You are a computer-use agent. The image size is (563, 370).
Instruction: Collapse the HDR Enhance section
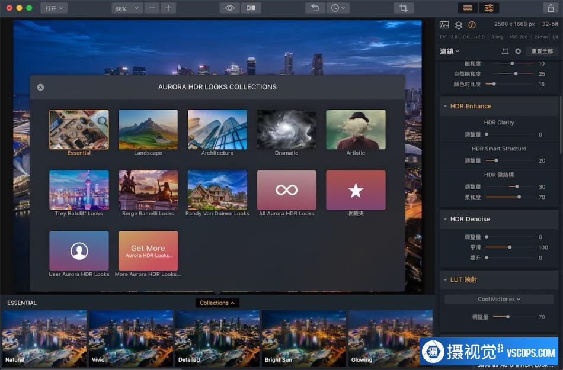(445, 106)
